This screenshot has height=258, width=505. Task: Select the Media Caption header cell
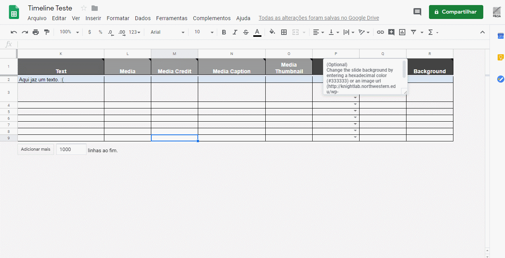(x=232, y=66)
